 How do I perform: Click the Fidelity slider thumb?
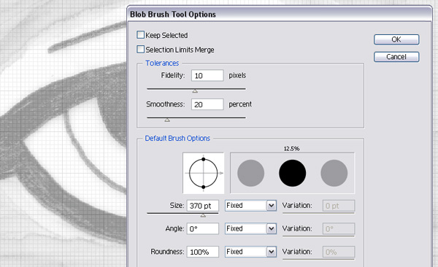point(195,91)
